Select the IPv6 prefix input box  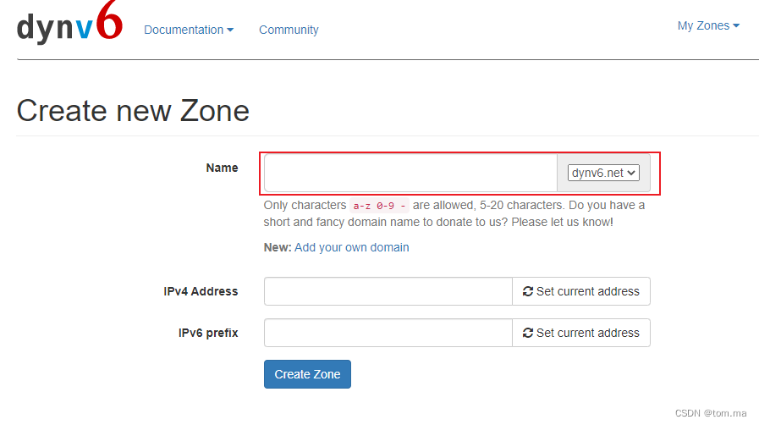point(388,333)
